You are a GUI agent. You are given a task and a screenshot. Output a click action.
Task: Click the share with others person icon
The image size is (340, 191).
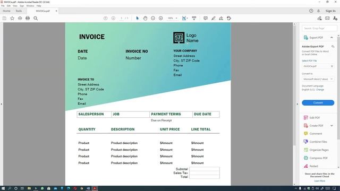coord(335,19)
